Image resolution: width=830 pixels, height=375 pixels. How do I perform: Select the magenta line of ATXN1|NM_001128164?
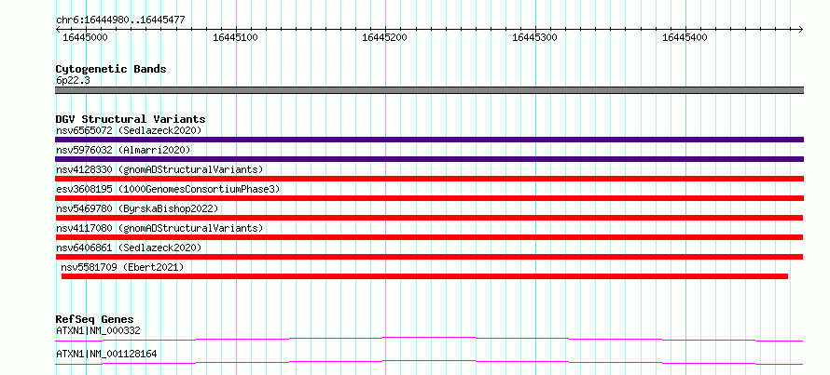pyautogui.click(x=429, y=362)
